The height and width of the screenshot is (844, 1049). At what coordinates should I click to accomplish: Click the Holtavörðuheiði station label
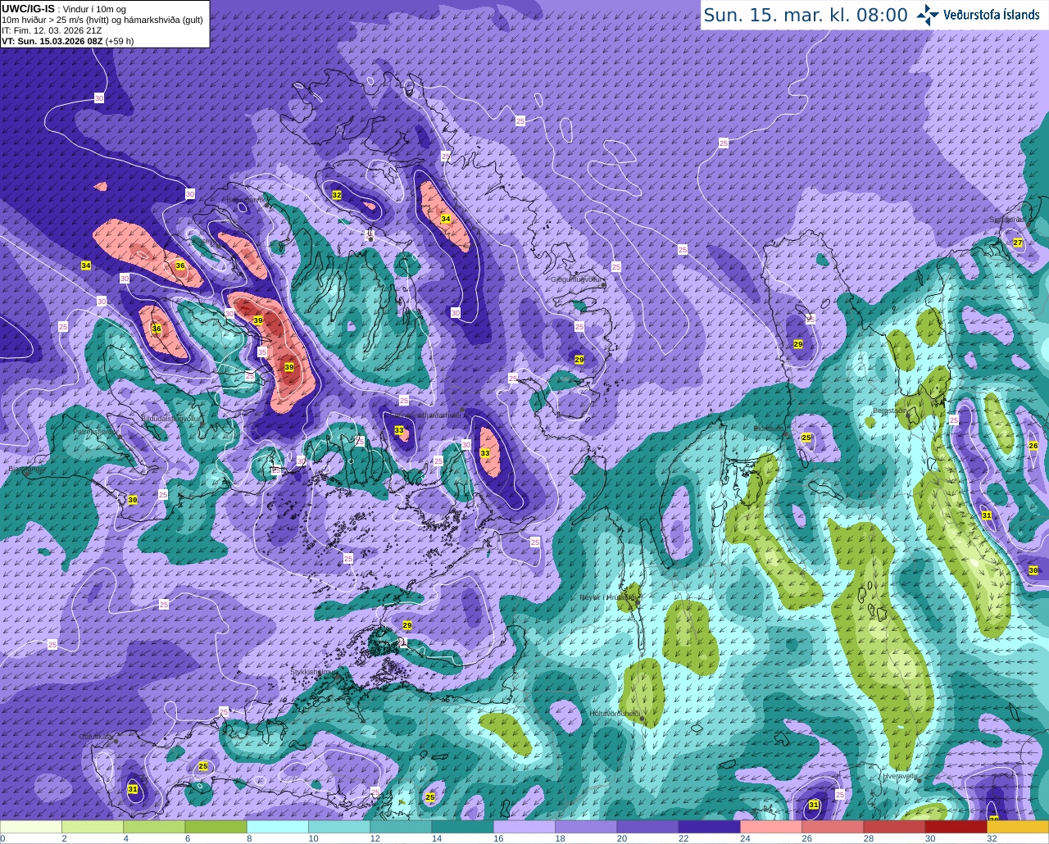(615, 714)
